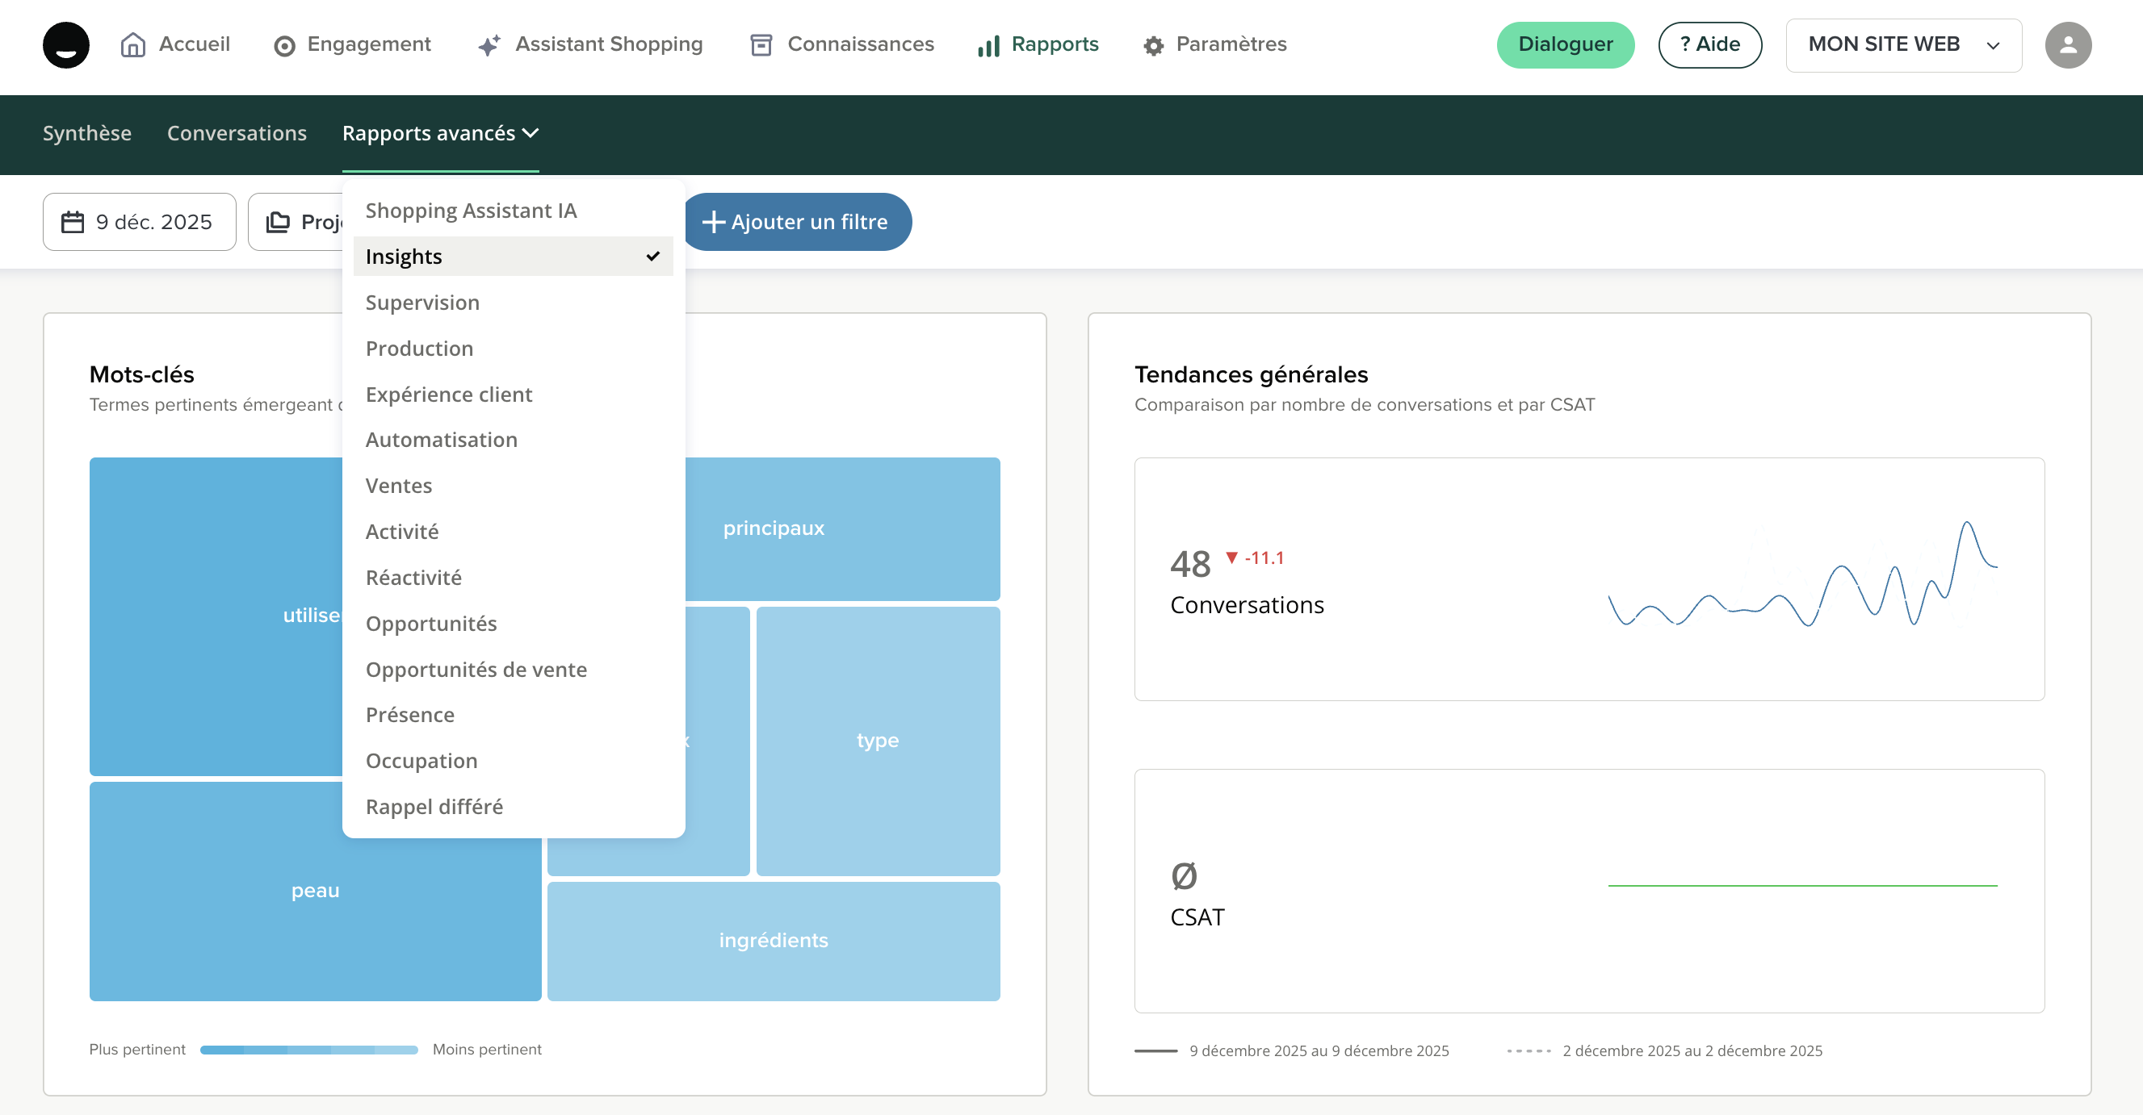This screenshot has height=1115, width=2143.
Task: Click the Accueil home icon
Action: click(133, 45)
